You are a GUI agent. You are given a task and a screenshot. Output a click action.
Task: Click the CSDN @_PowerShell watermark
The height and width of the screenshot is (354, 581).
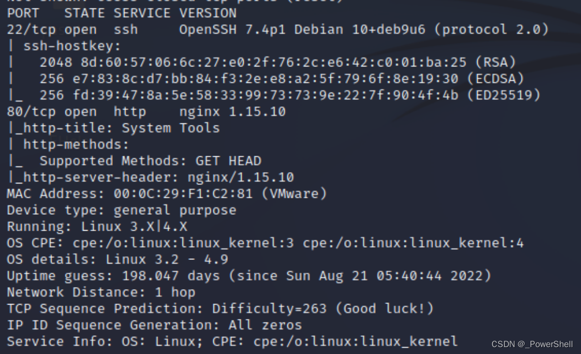(x=532, y=344)
